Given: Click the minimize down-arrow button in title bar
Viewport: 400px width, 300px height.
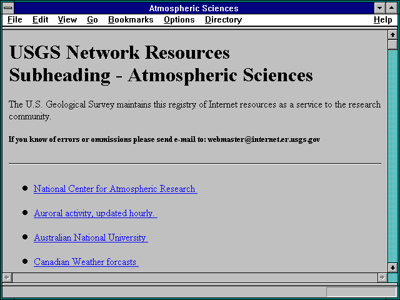Looking at the screenshot, I should click(x=379, y=8).
